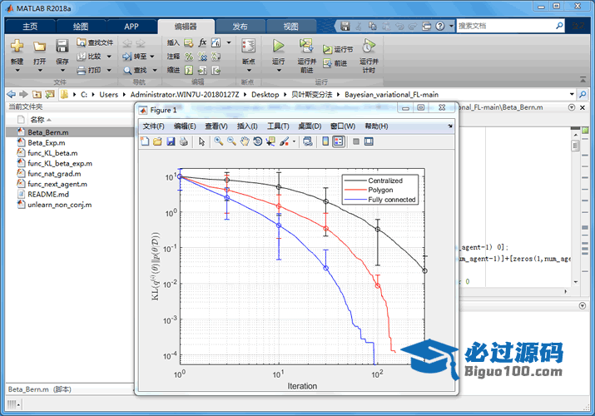Switch to the APP tab
Screen dimensions: 595x416
coord(131,26)
